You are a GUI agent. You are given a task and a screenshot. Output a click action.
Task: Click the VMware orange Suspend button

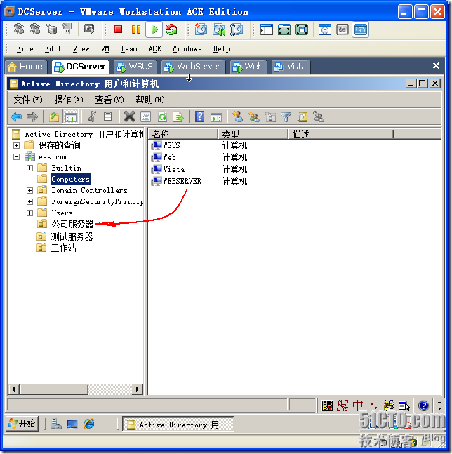[x=135, y=29]
